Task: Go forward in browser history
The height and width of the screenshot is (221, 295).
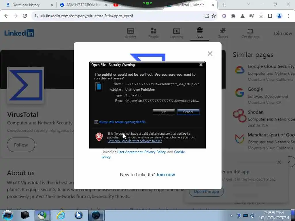Action: pos(16,16)
